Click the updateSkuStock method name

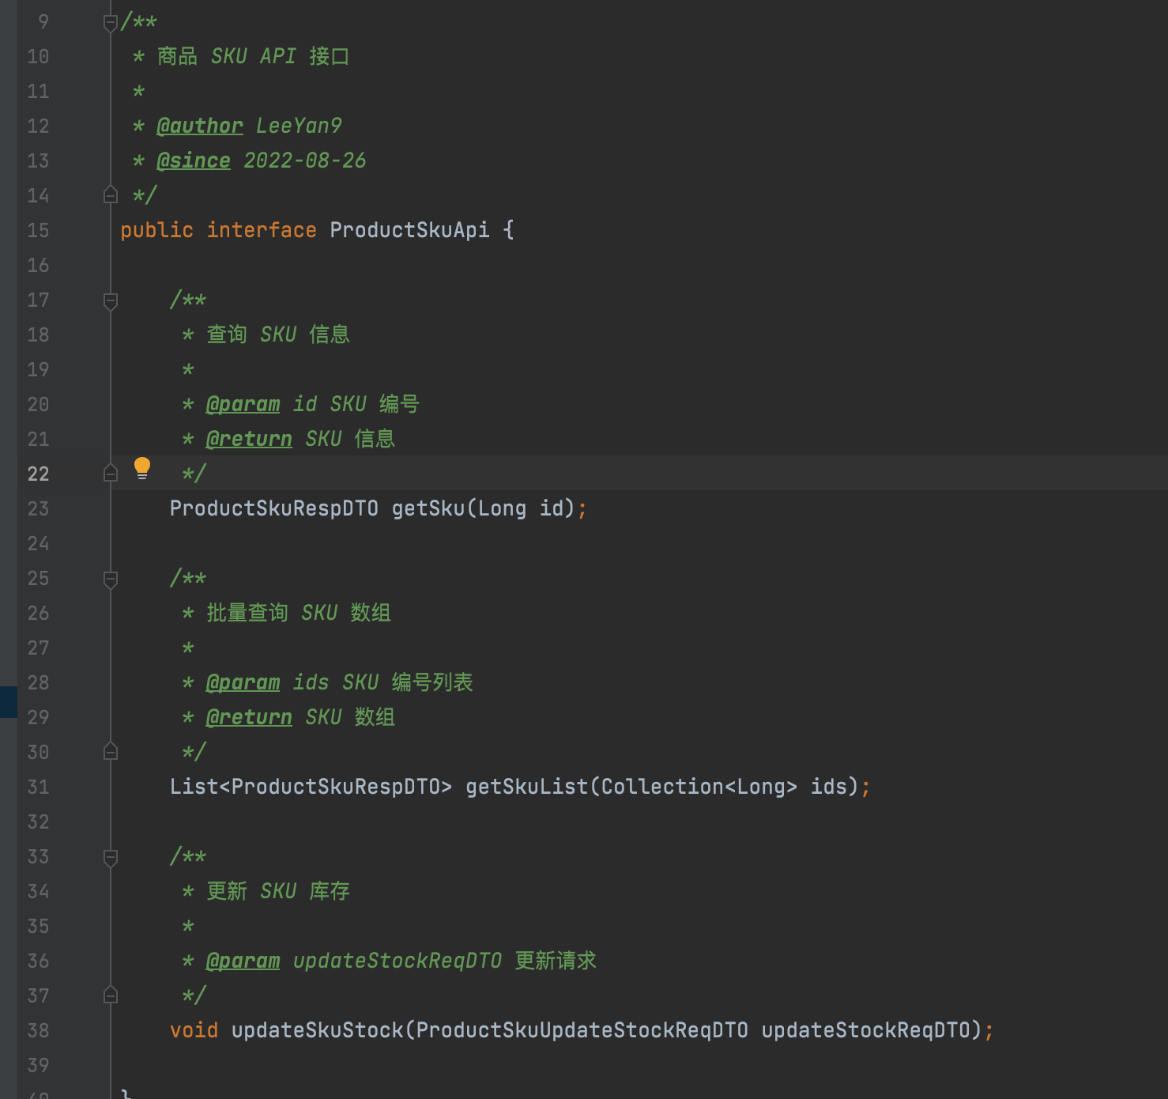pyautogui.click(x=318, y=1030)
